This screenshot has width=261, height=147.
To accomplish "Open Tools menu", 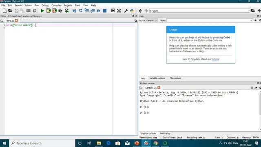I will point(77,5).
